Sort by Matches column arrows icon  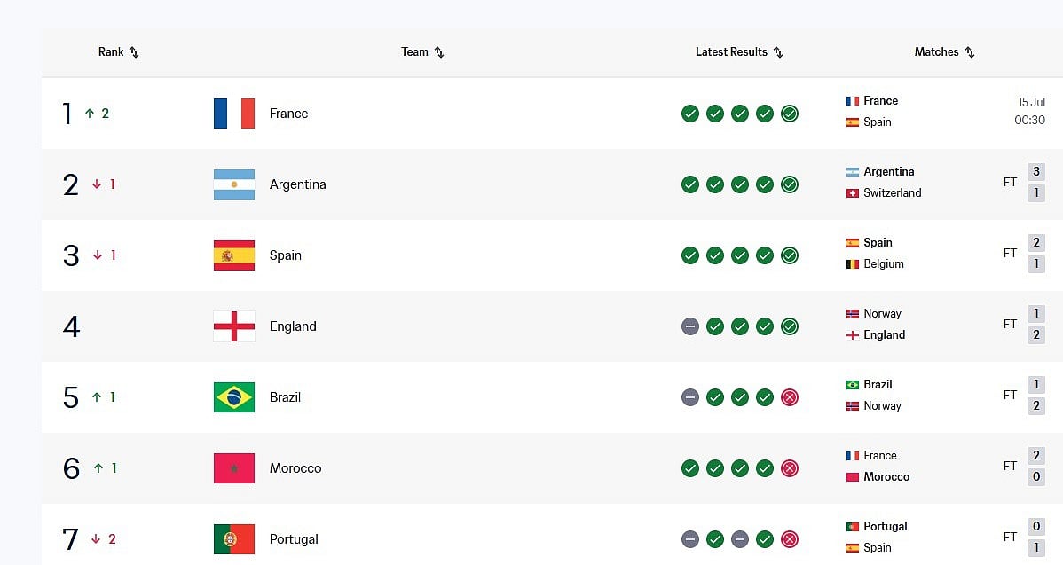[x=970, y=52]
